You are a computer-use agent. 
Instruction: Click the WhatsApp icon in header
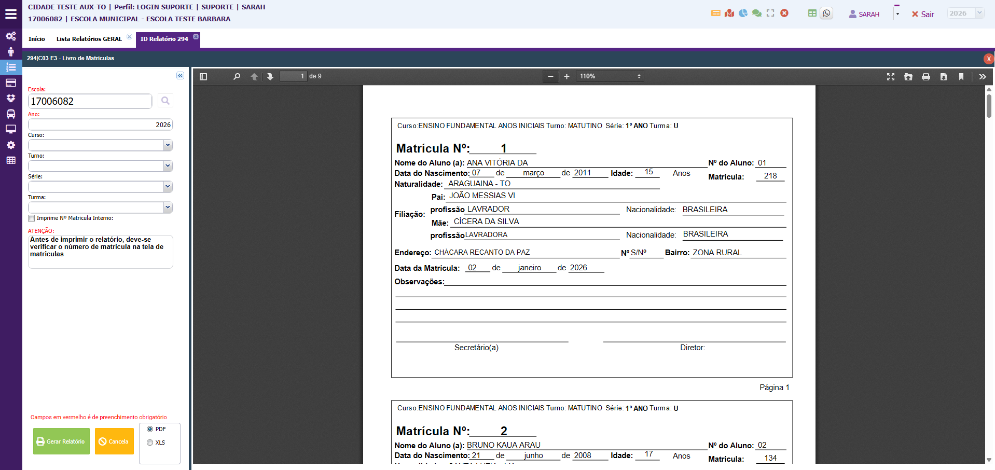pyautogui.click(x=826, y=13)
